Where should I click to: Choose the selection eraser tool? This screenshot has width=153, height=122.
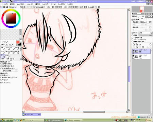(x=17, y=52)
